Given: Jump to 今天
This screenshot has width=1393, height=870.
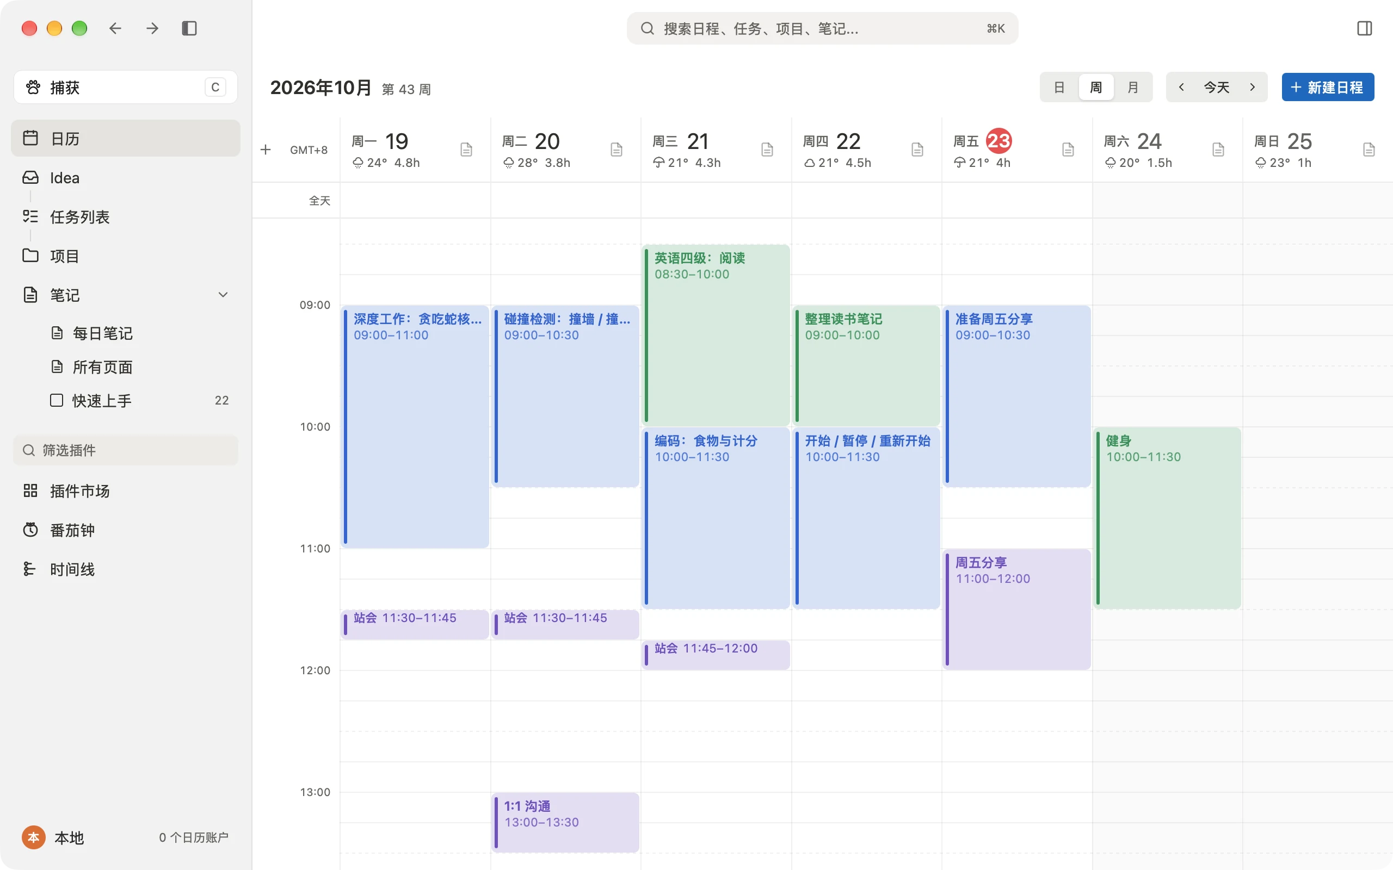Looking at the screenshot, I should click(x=1216, y=88).
